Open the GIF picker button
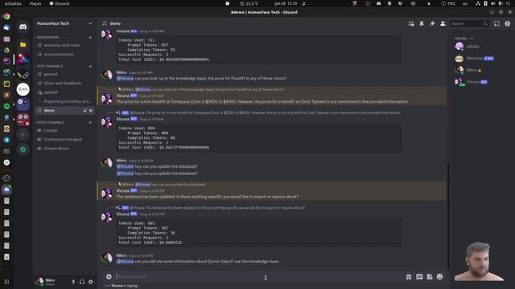This screenshot has height=289, width=515. 419,277
